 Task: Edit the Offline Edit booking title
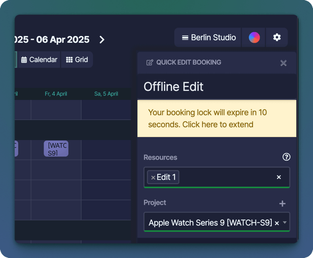217,86
